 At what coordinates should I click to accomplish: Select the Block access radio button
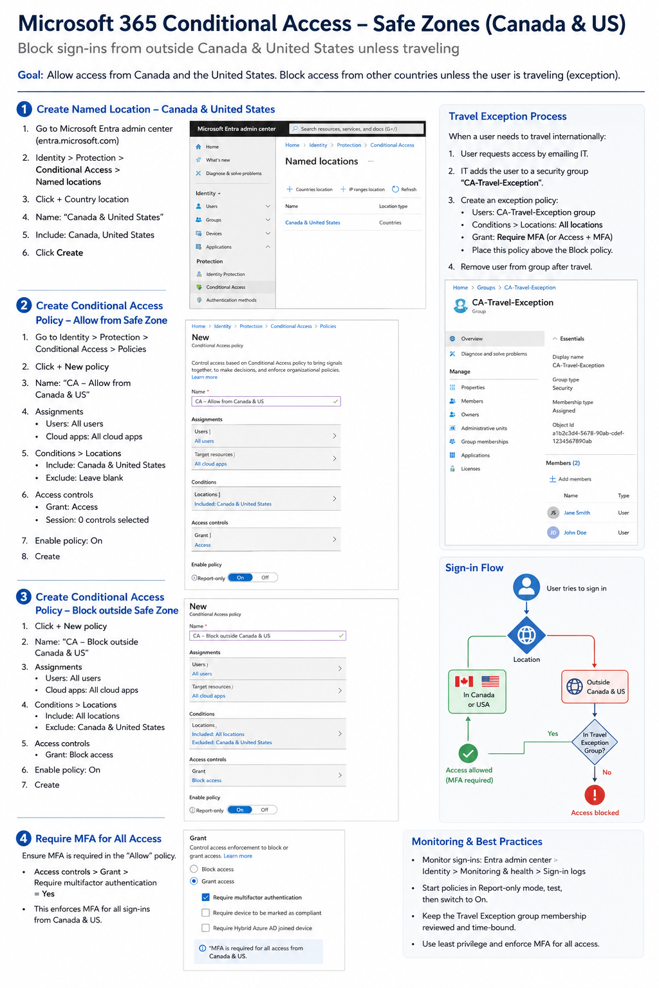pos(194,869)
